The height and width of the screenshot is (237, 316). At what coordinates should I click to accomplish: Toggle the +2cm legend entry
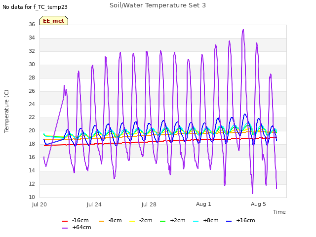pyautogui.click(x=172, y=220)
